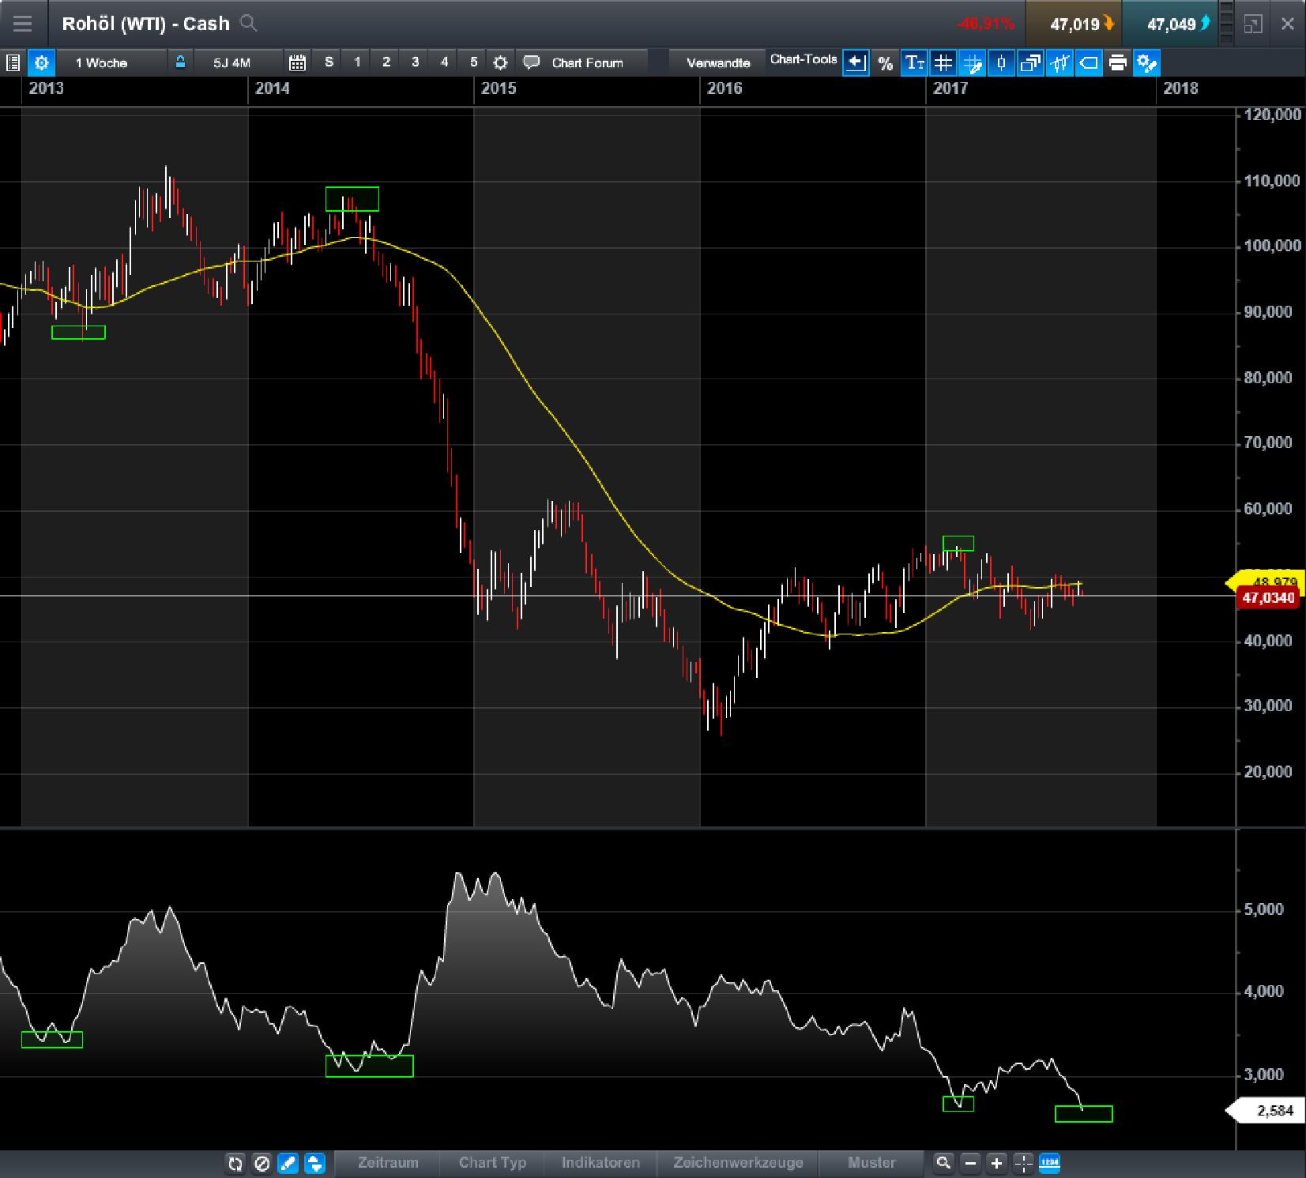Toggle the 1234 price values display

(x=1049, y=1162)
